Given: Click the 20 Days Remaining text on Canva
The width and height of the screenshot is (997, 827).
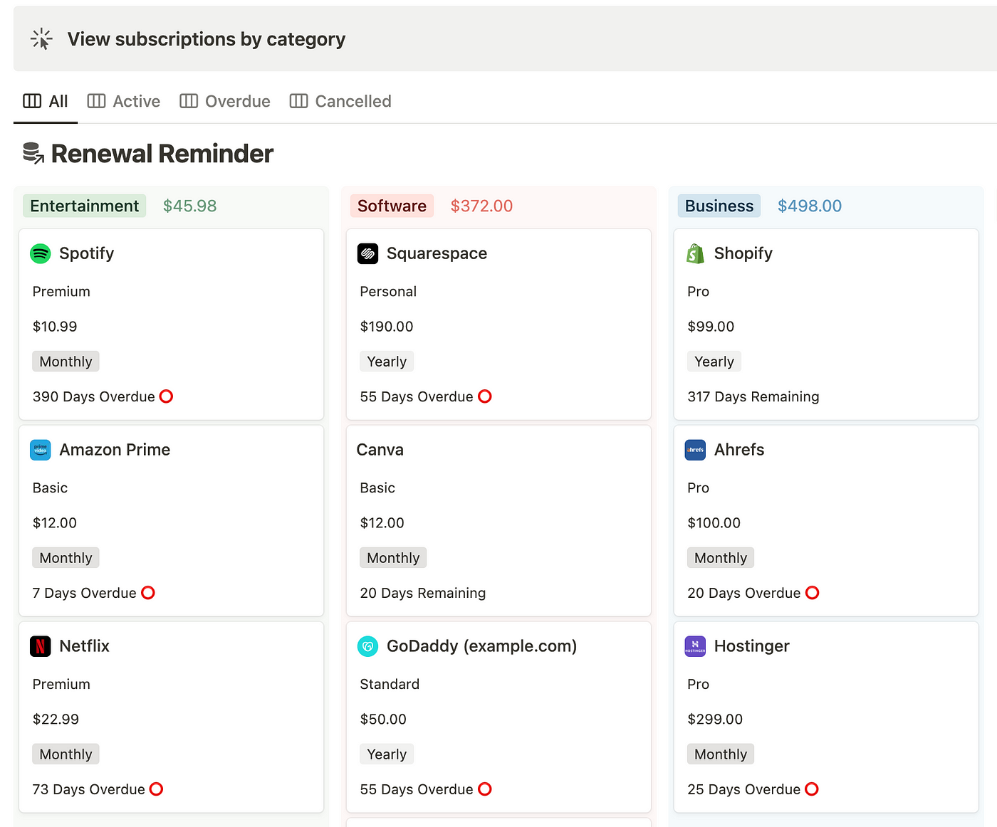Looking at the screenshot, I should pos(423,593).
